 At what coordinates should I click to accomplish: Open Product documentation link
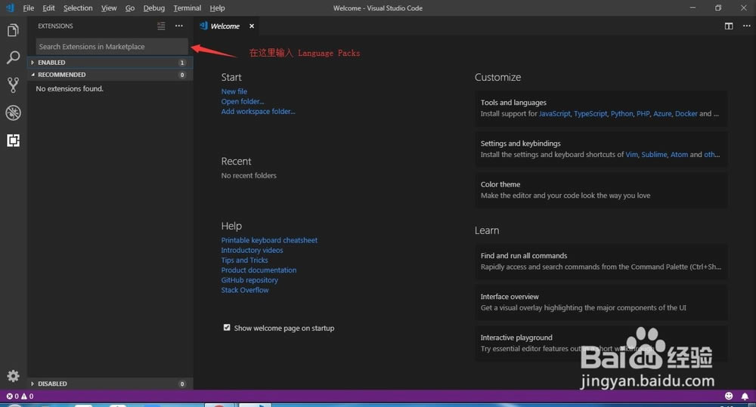coord(259,270)
